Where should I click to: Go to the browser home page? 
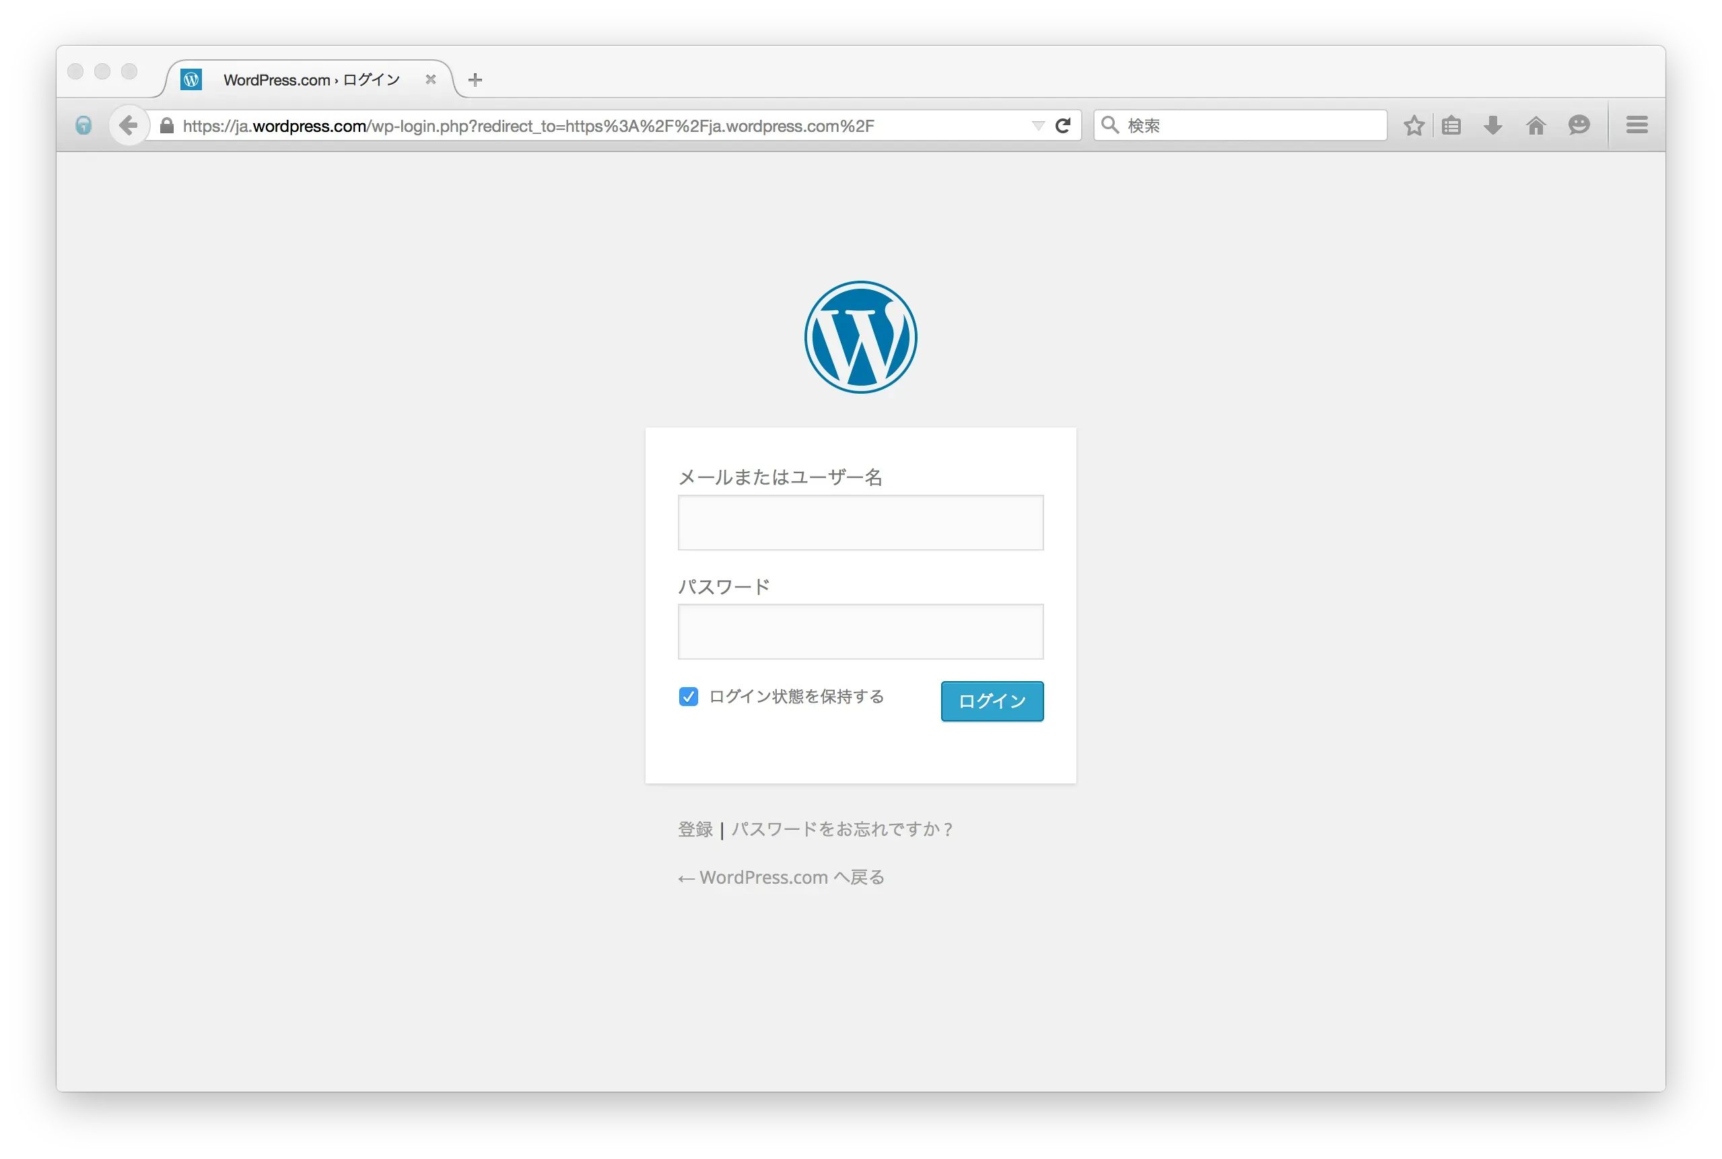1536,125
